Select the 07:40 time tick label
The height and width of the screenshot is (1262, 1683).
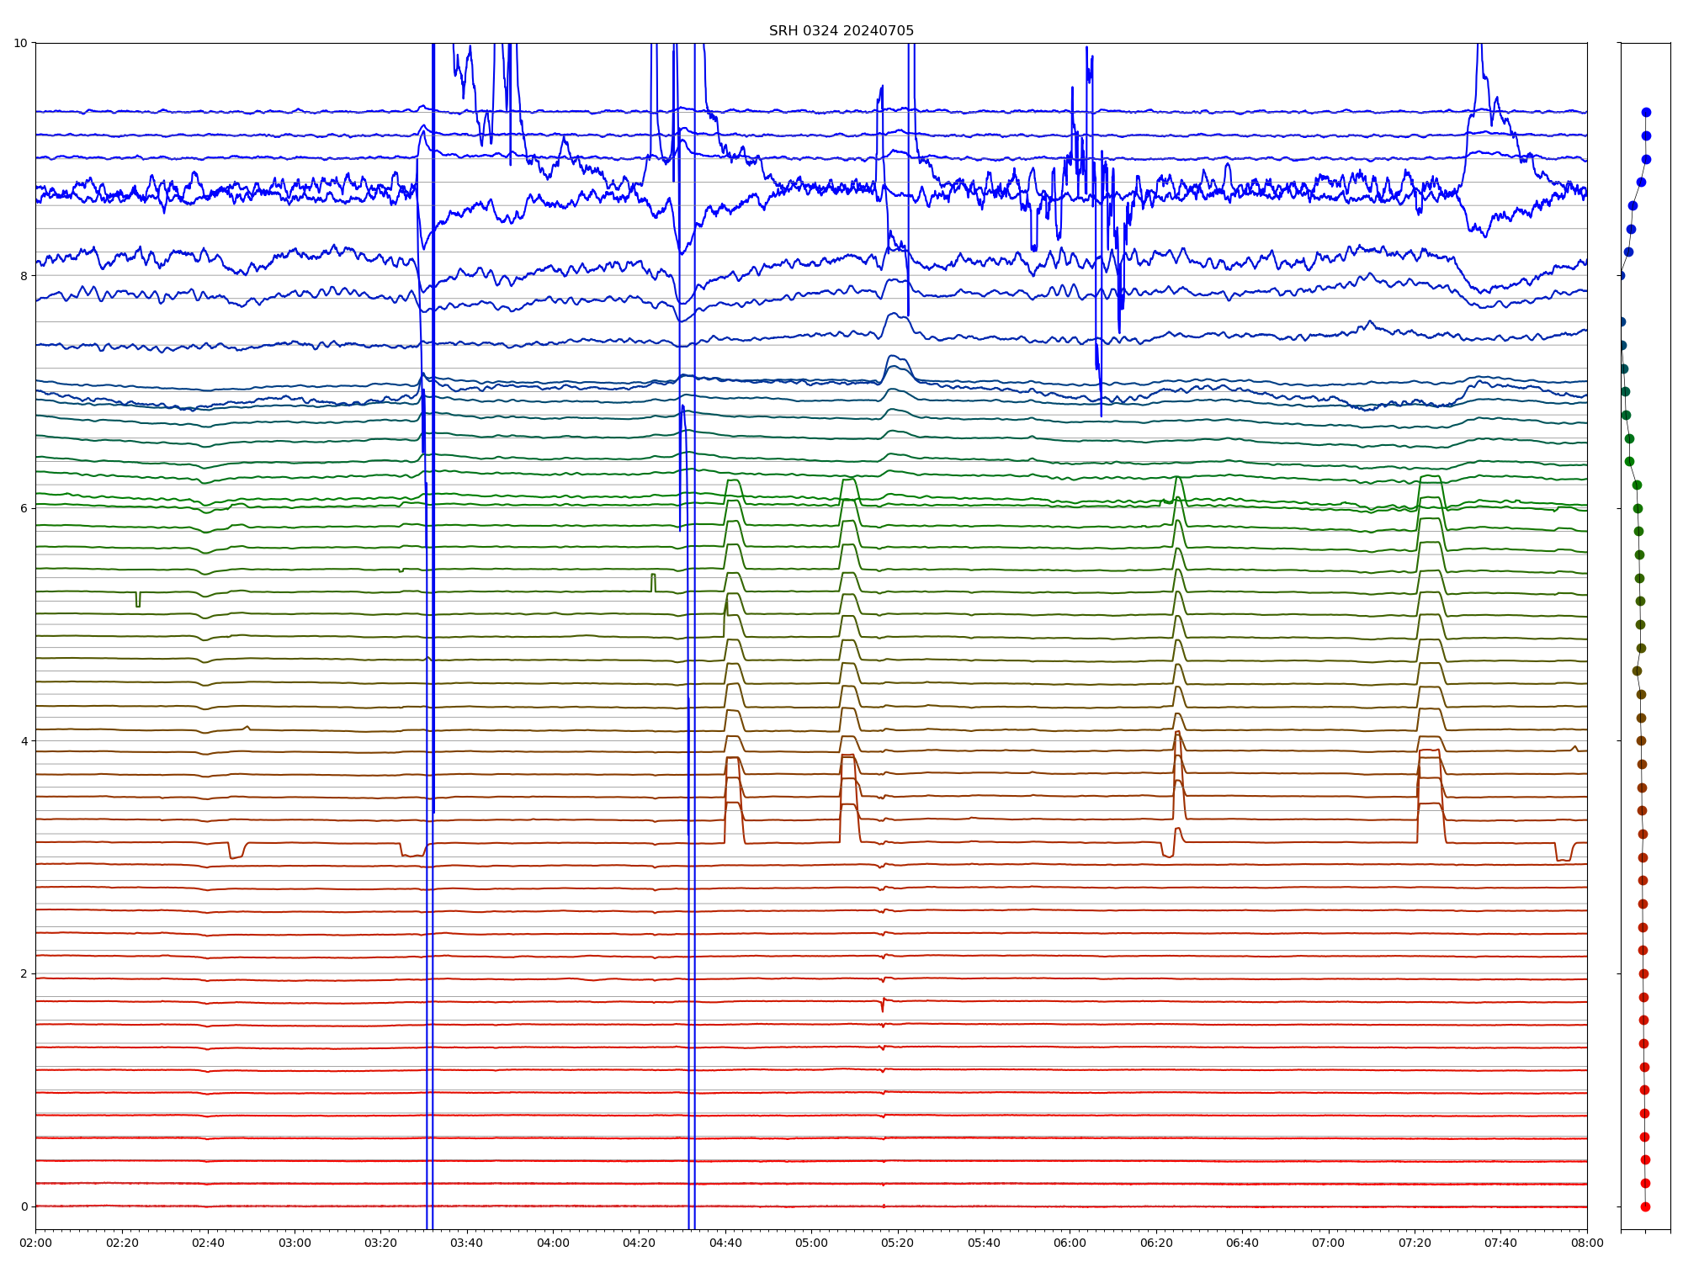1500,1243
